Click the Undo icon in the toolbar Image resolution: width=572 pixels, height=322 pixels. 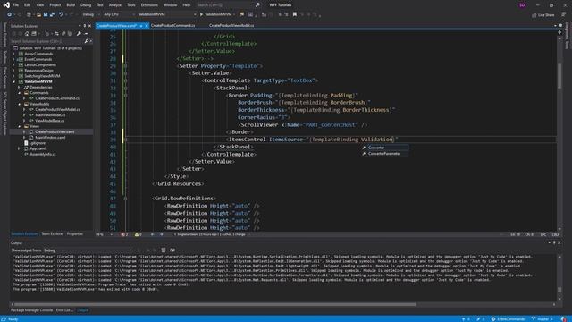(61, 14)
